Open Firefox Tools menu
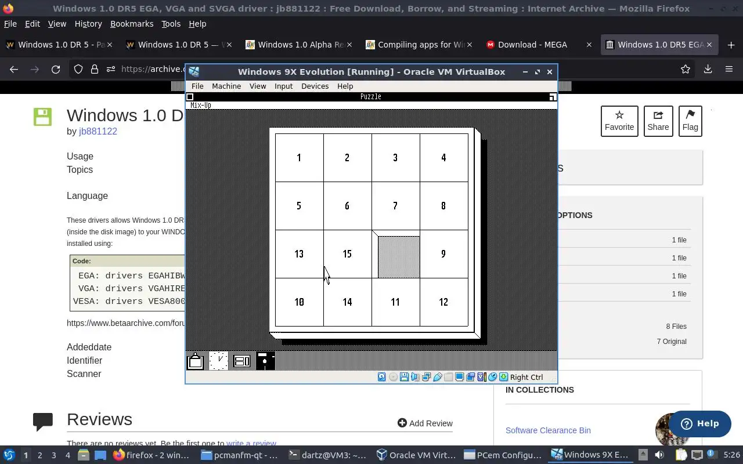This screenshot has width=743, height=464. [171, 24]
